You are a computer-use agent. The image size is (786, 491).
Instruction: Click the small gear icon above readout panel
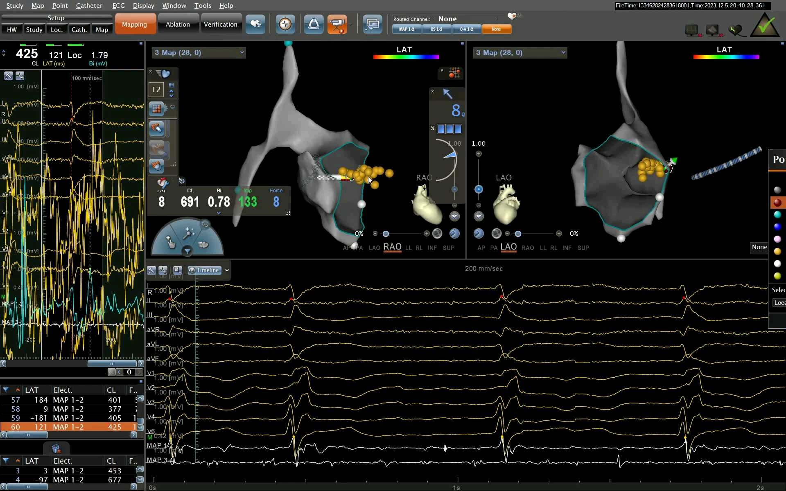[x=182, y=180]
